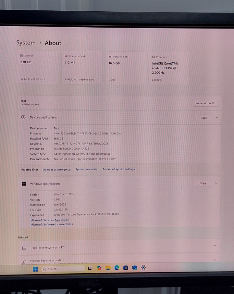The width and height of the screenshot is (234, 294).
Task: Click the 64-bit operating system text
Action: pos(83,154)
